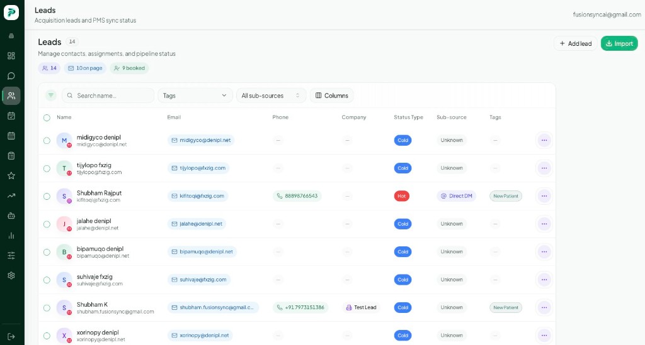The width and height of the screenshot is (645, 345).
Task: Click the +91 7973151386 phone chip
Action: pyautogui.click(x=300, y=308)
